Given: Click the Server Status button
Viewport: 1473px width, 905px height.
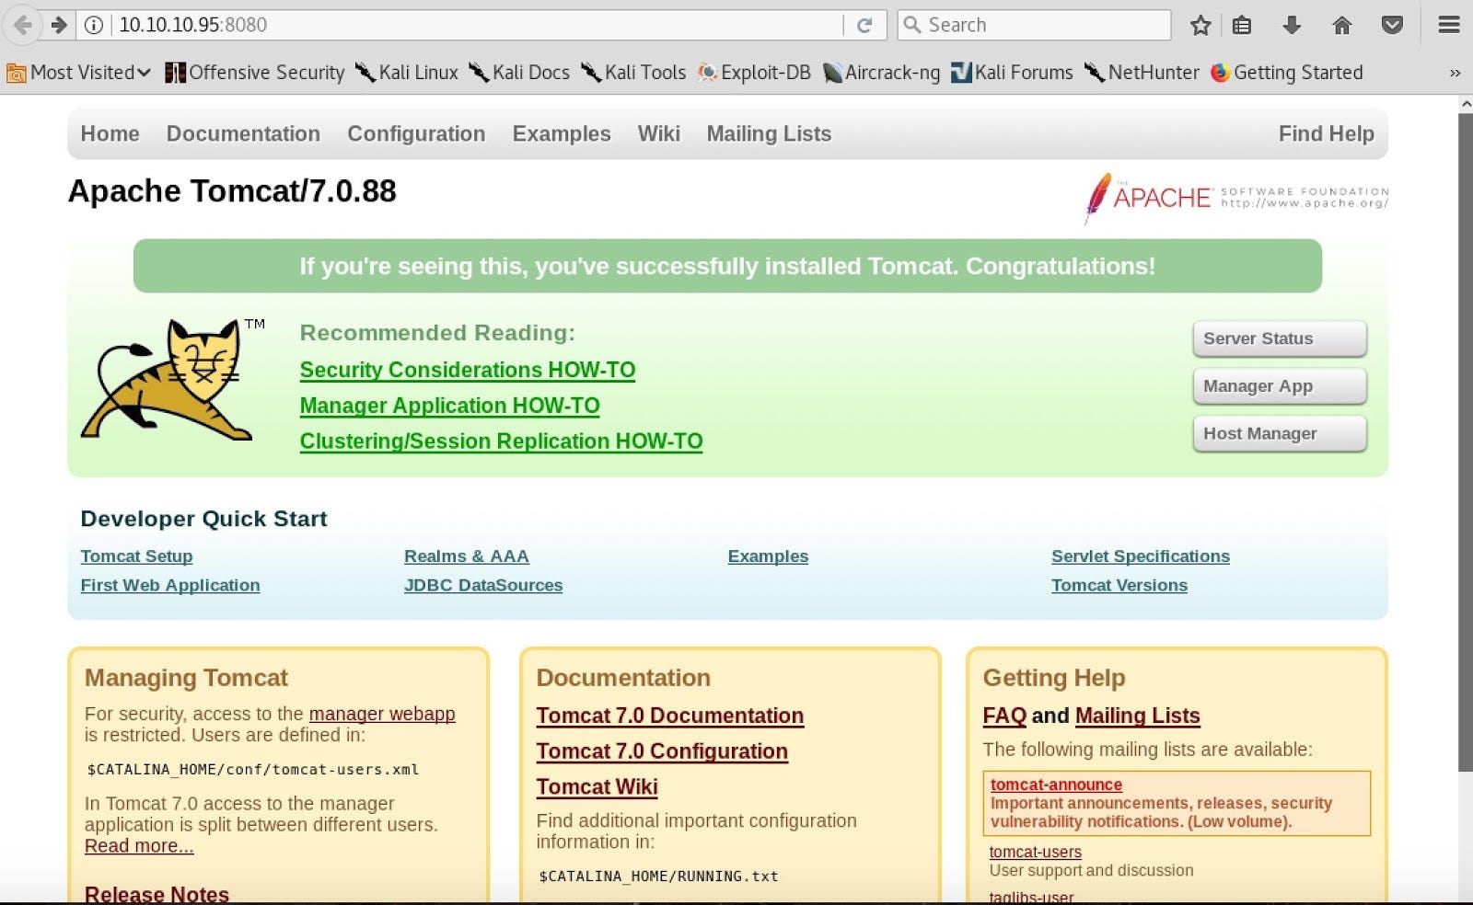Looking at the screenshot, I should (1280, 338).
